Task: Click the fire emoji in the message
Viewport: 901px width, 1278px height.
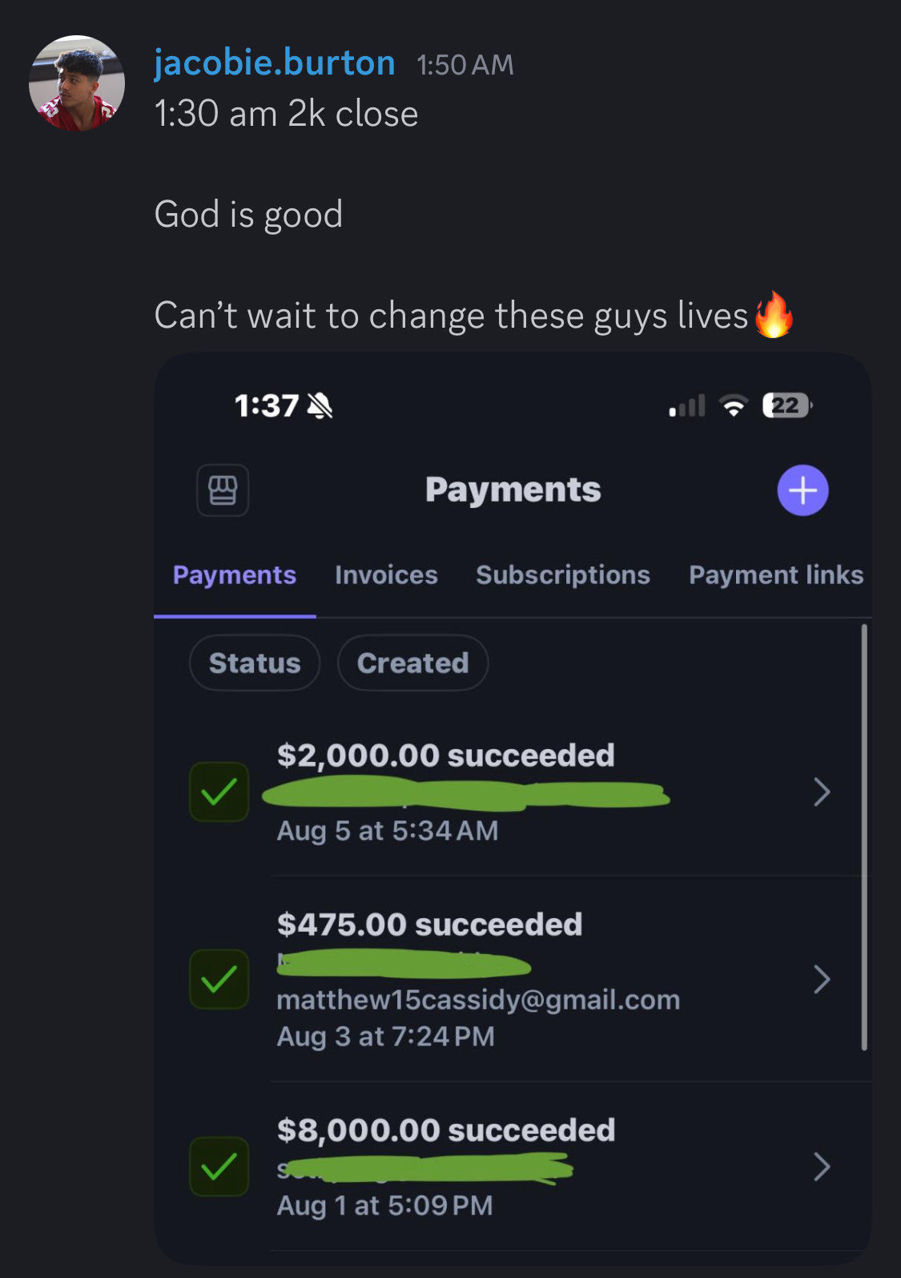Action: tap(774, 315)
